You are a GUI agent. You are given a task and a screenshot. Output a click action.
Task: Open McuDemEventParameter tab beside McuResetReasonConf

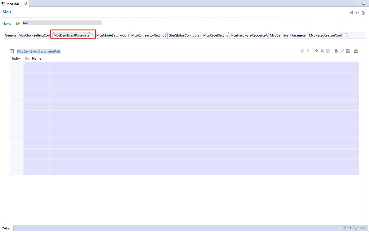tap(288, 35)
